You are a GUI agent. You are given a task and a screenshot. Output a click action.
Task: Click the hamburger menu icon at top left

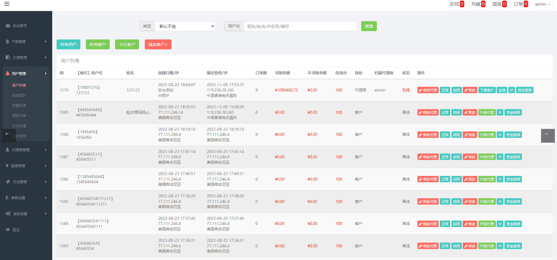tap(7, 4)
